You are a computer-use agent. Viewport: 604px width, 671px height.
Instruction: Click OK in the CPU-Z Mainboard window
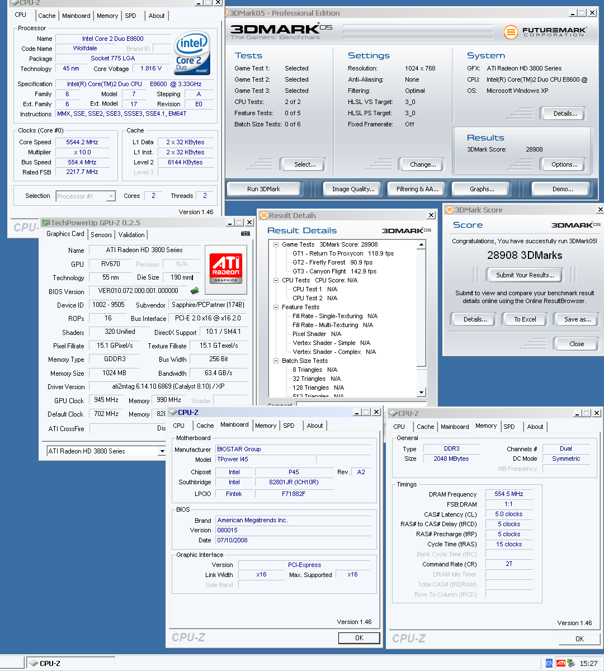[x=360, y=638]
